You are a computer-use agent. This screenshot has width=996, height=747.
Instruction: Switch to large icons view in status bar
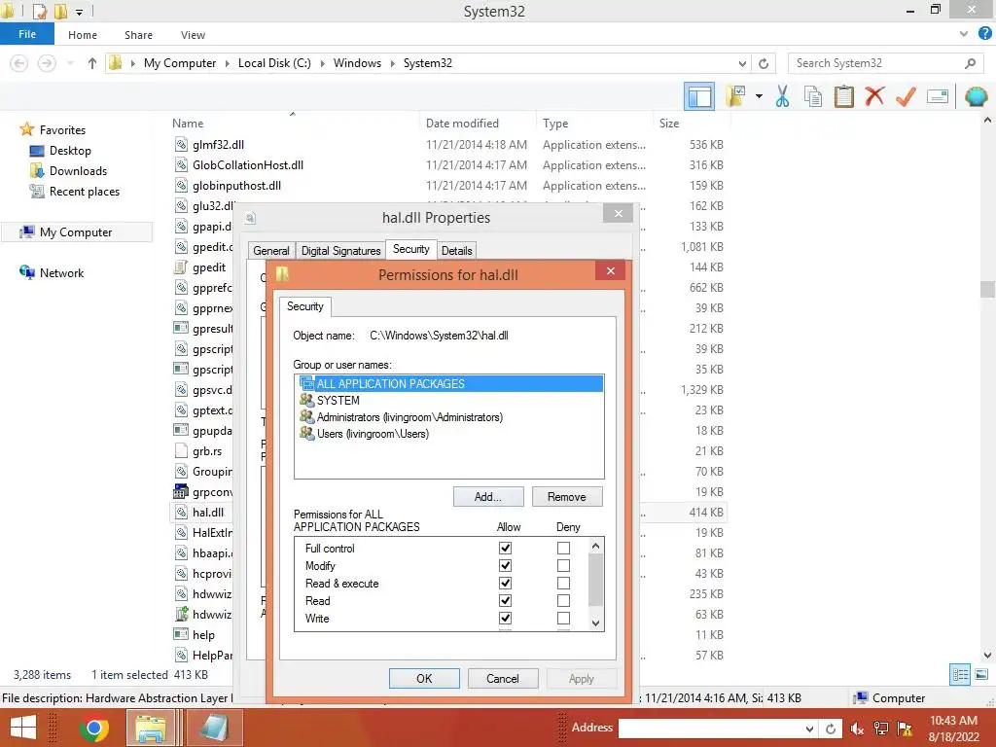point(981,675)
